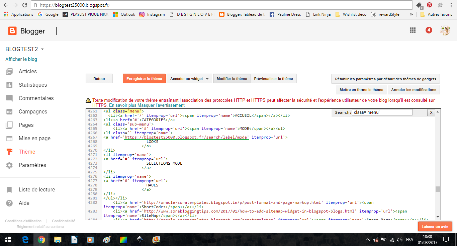Click the Paramètres gear icon
Viewport: 457px width, 247px height.
pos(9,165)
